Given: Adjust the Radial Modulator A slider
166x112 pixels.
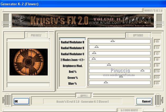Looking at the screenshot, I should tap(120, 41).
